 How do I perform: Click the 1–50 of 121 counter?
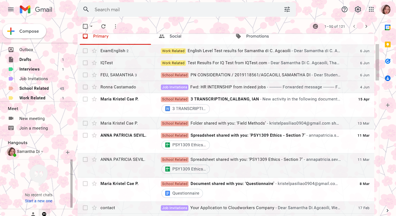click(x=335, y=27)
